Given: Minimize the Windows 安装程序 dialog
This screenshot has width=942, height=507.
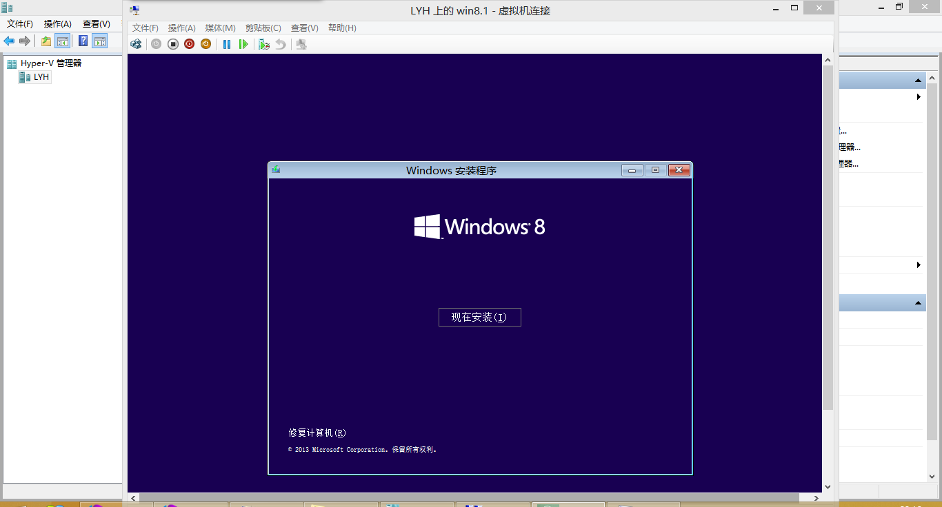Looking at the screenshot, I should (x=632, y=170).
